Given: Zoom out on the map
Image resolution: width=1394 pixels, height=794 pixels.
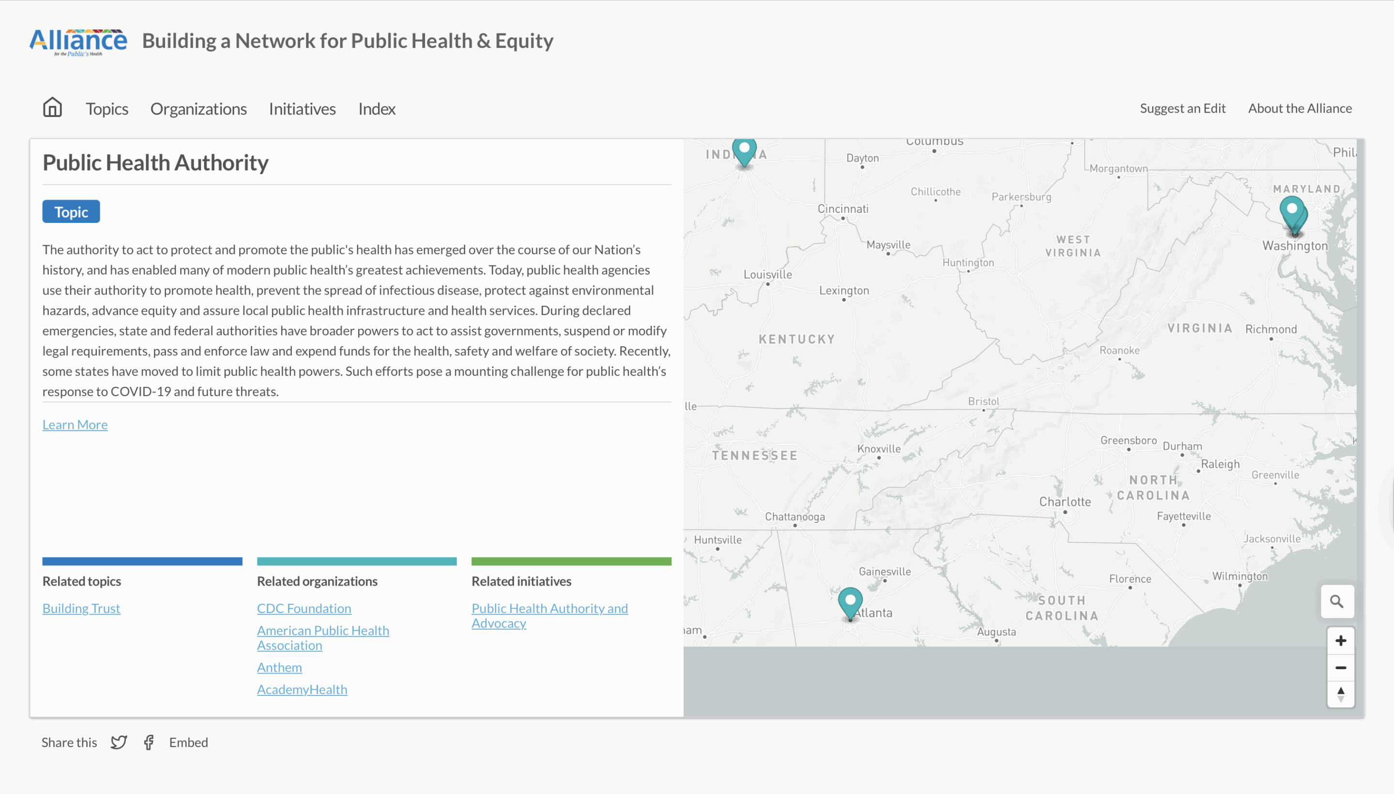Looking at the screenshot, I should [1340, 667].
